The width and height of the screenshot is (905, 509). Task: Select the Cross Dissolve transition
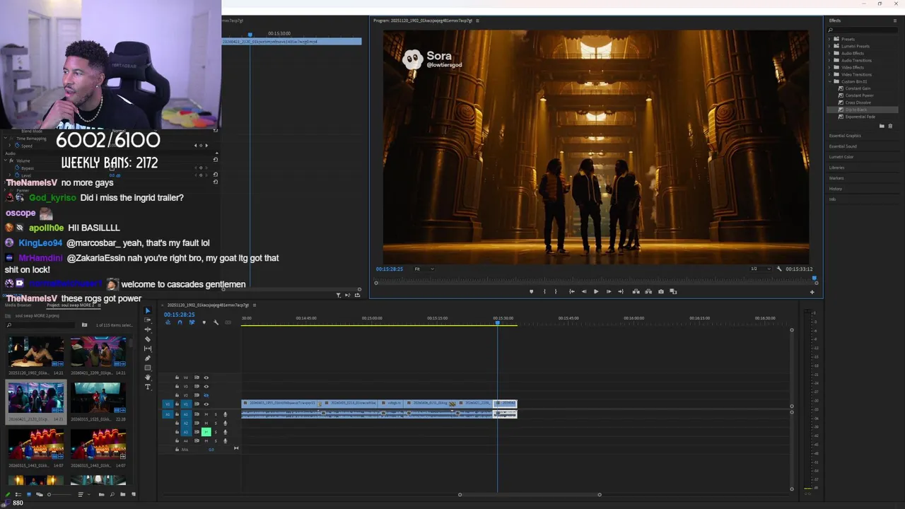tap(858, 103)
